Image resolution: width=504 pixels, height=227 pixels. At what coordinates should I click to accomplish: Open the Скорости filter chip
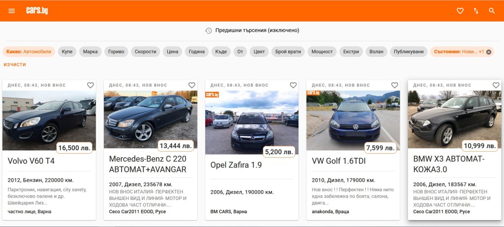pyautogui.click(x=145, y=52)
